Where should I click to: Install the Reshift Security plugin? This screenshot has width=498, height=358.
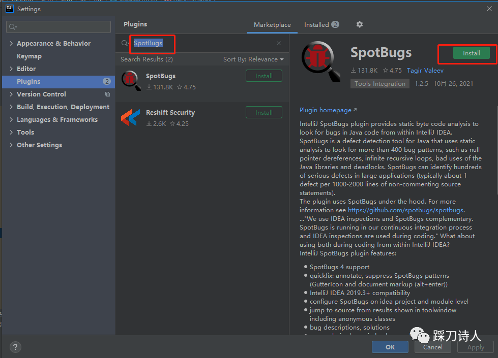point(263,112)
